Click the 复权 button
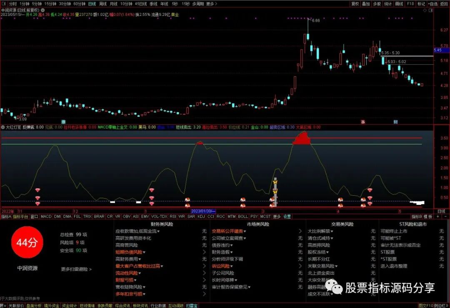The image size is (450, 308). 355,4
